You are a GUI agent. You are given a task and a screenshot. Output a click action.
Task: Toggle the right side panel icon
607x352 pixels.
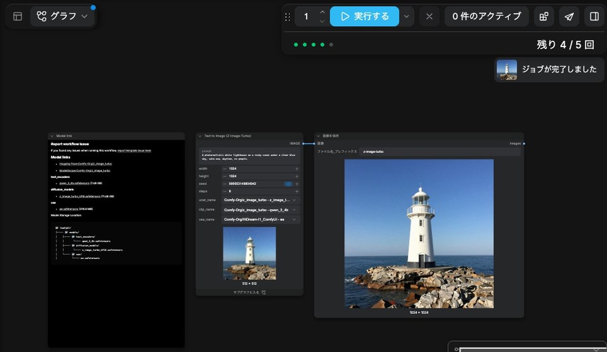click(594, 17)
